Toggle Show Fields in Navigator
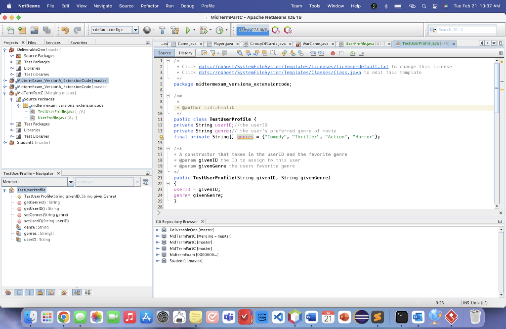506x329 pixels. [19, 292]
